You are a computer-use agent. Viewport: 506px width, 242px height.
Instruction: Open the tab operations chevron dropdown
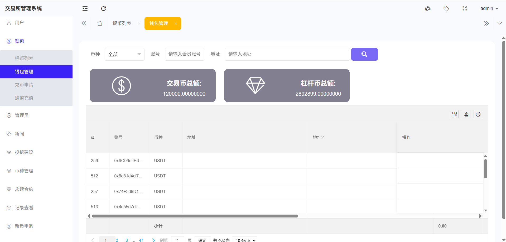coord(499,23)
